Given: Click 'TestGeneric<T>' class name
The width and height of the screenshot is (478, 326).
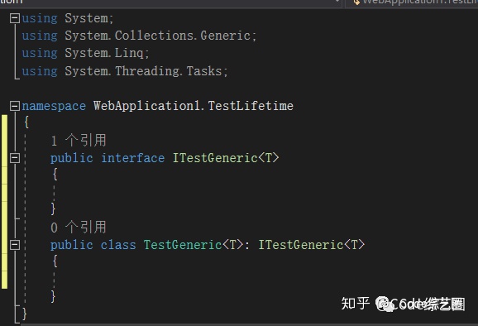Looking at the screenshot, I should coord(194,245).
